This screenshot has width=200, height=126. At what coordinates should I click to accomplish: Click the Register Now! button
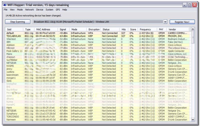tap(182, 22)
